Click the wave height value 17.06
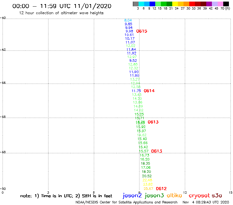The height and width of the screenshot is (205, 233). pyautogui.click(x=146, y=168)
